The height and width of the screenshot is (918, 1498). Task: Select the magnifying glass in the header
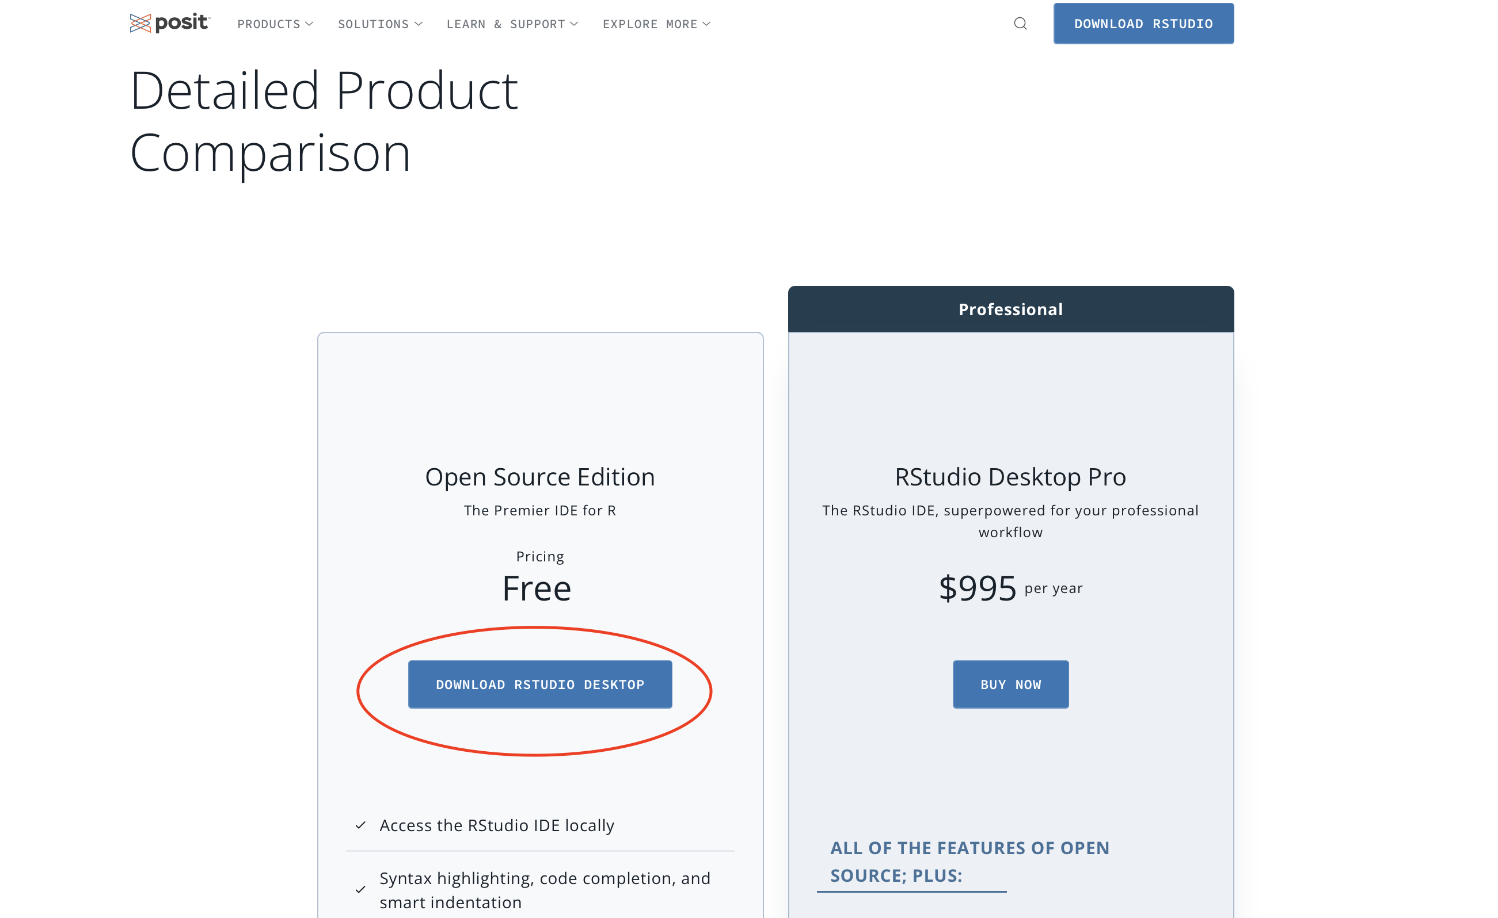click(x=1021, y=24)
